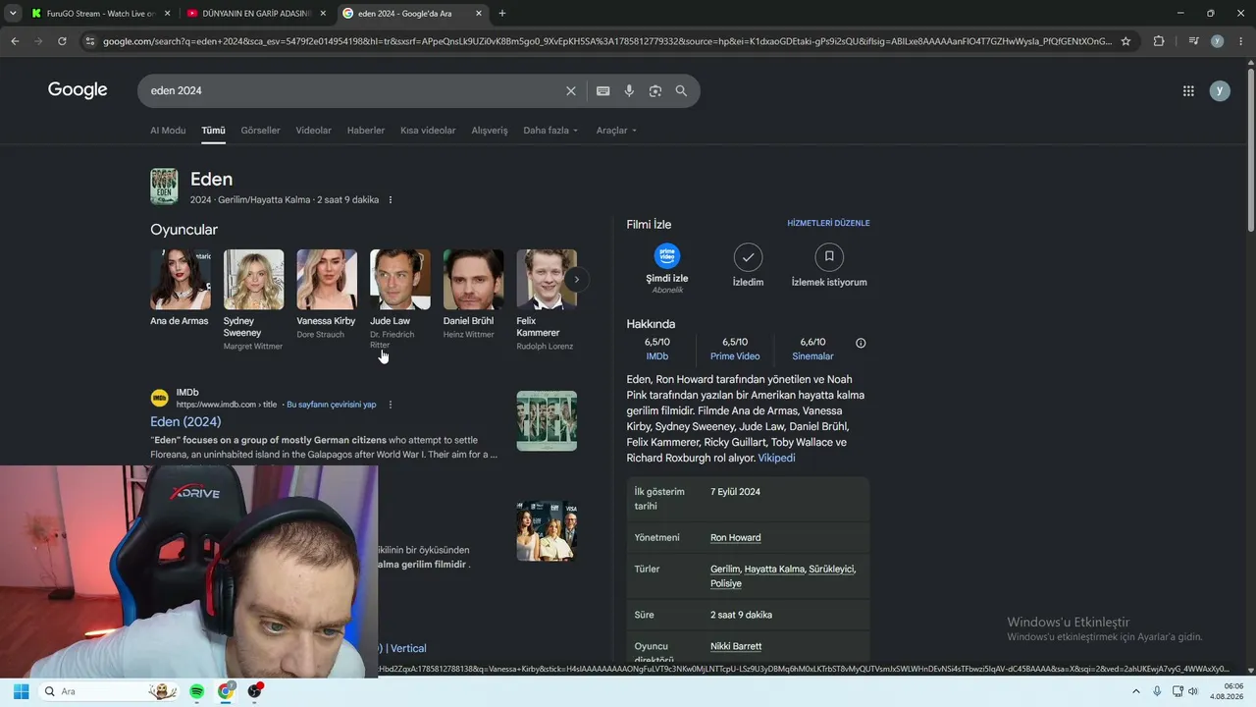The height and width of the screenshot is (707, 1256).
Task: Open the Ron Howard director link
Action: click(735, 538)
